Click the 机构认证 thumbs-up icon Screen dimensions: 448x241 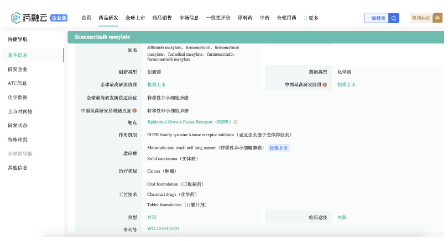(x=439, y=18)
